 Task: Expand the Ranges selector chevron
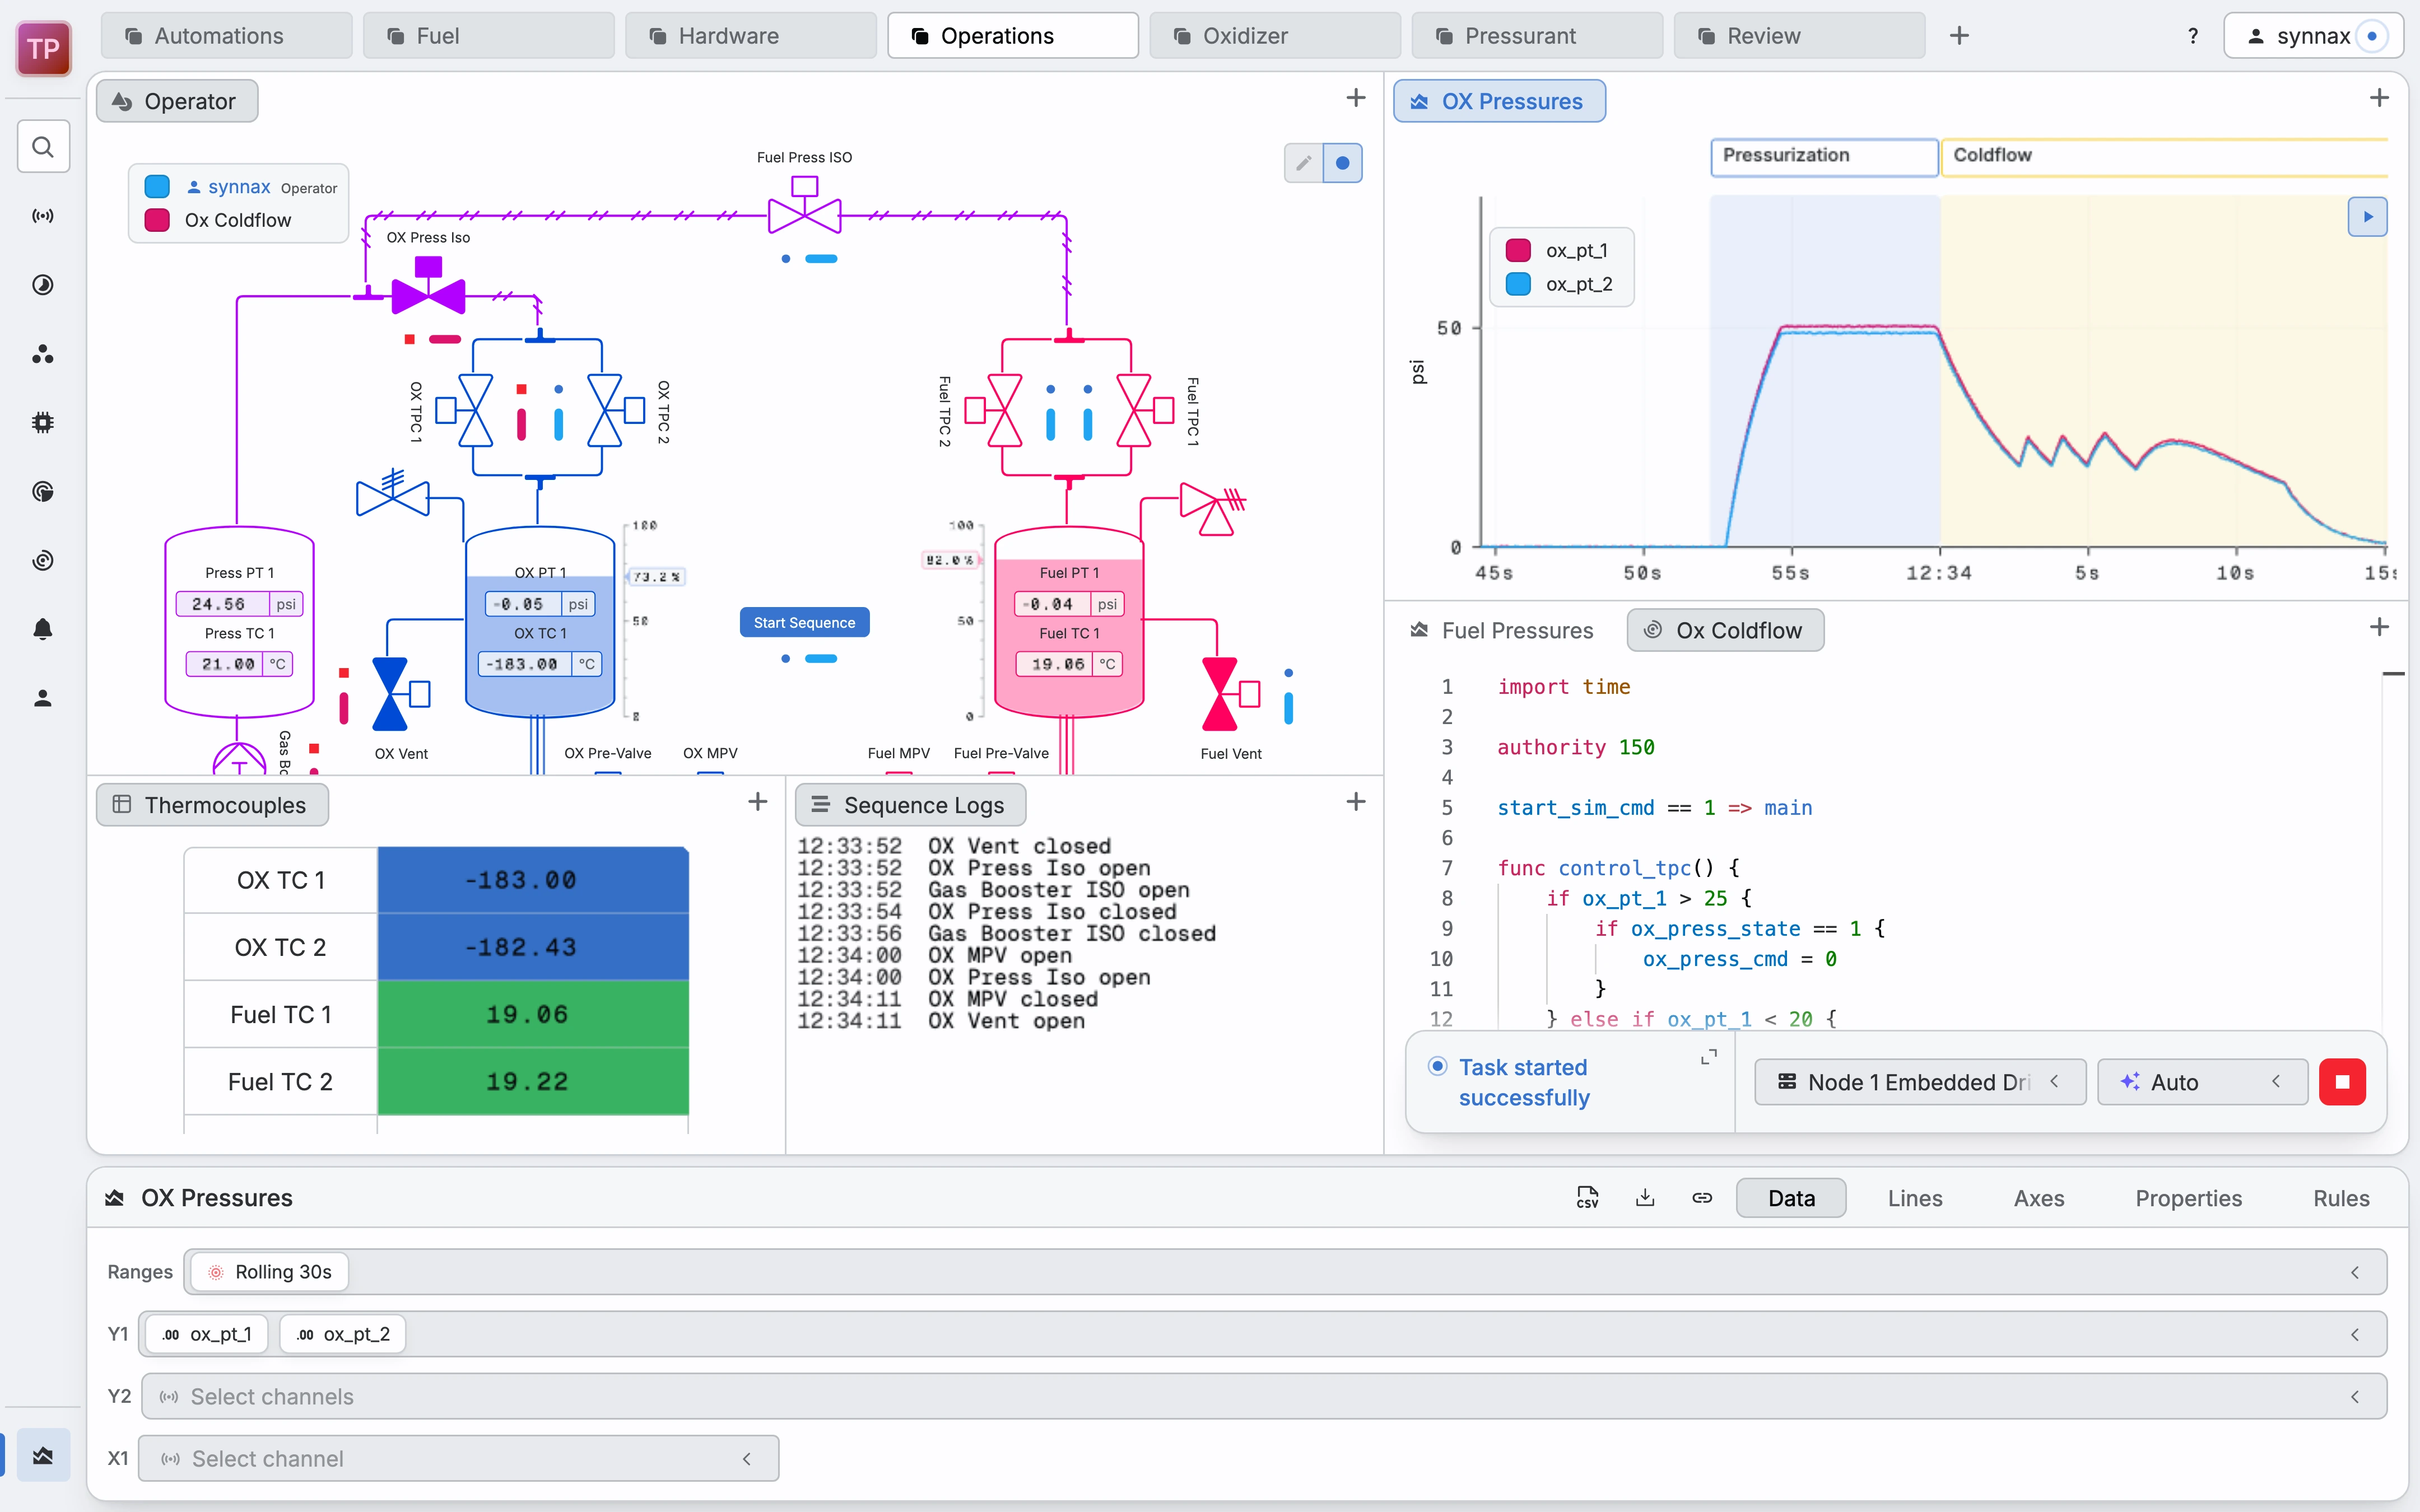point(2355,1272)
